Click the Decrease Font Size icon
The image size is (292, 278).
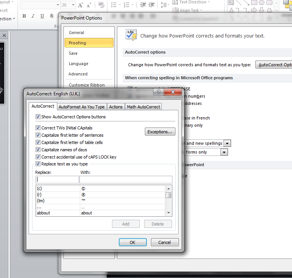pyautogui.click(x=89, y=5)
